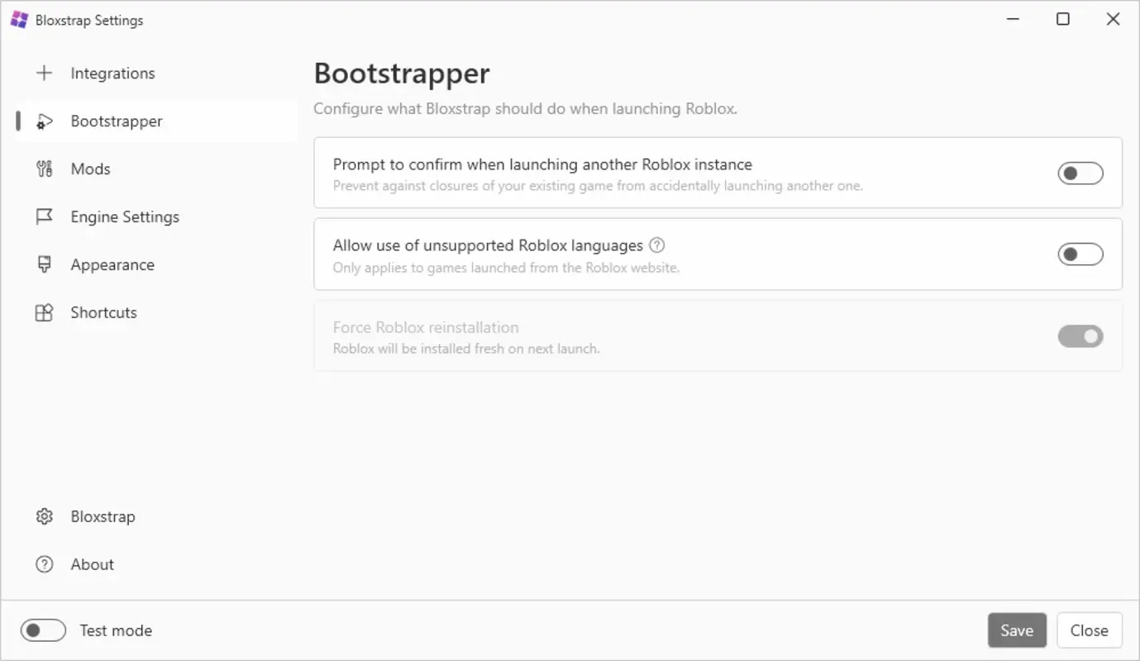Screen dimensions: 1140x661
Task: Click the Engine Settings flag icon
Action: click(45, 216)
